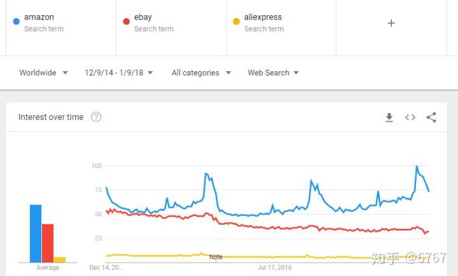This screenshot has width=458, height=276.
Task: Click the blue amazon average bar
Action: 36,233
